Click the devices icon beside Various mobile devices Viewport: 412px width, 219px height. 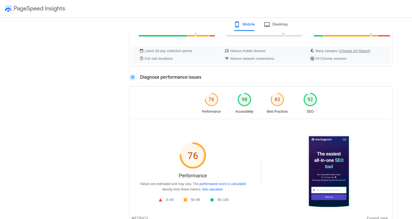point(227,51)
